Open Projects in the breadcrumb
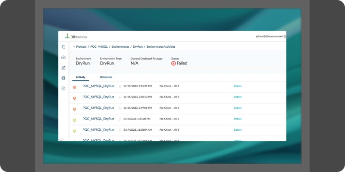Viewport: 345px width, 172px height. (x=82, y=47)
